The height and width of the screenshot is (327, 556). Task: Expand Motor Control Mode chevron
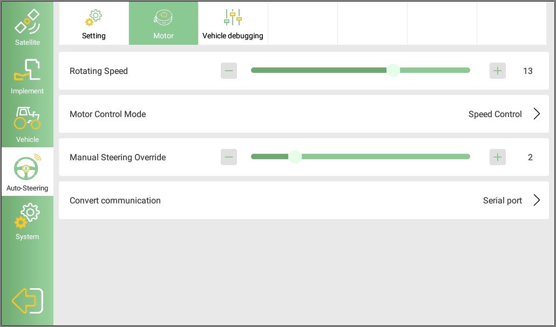[x=537, y=114]
